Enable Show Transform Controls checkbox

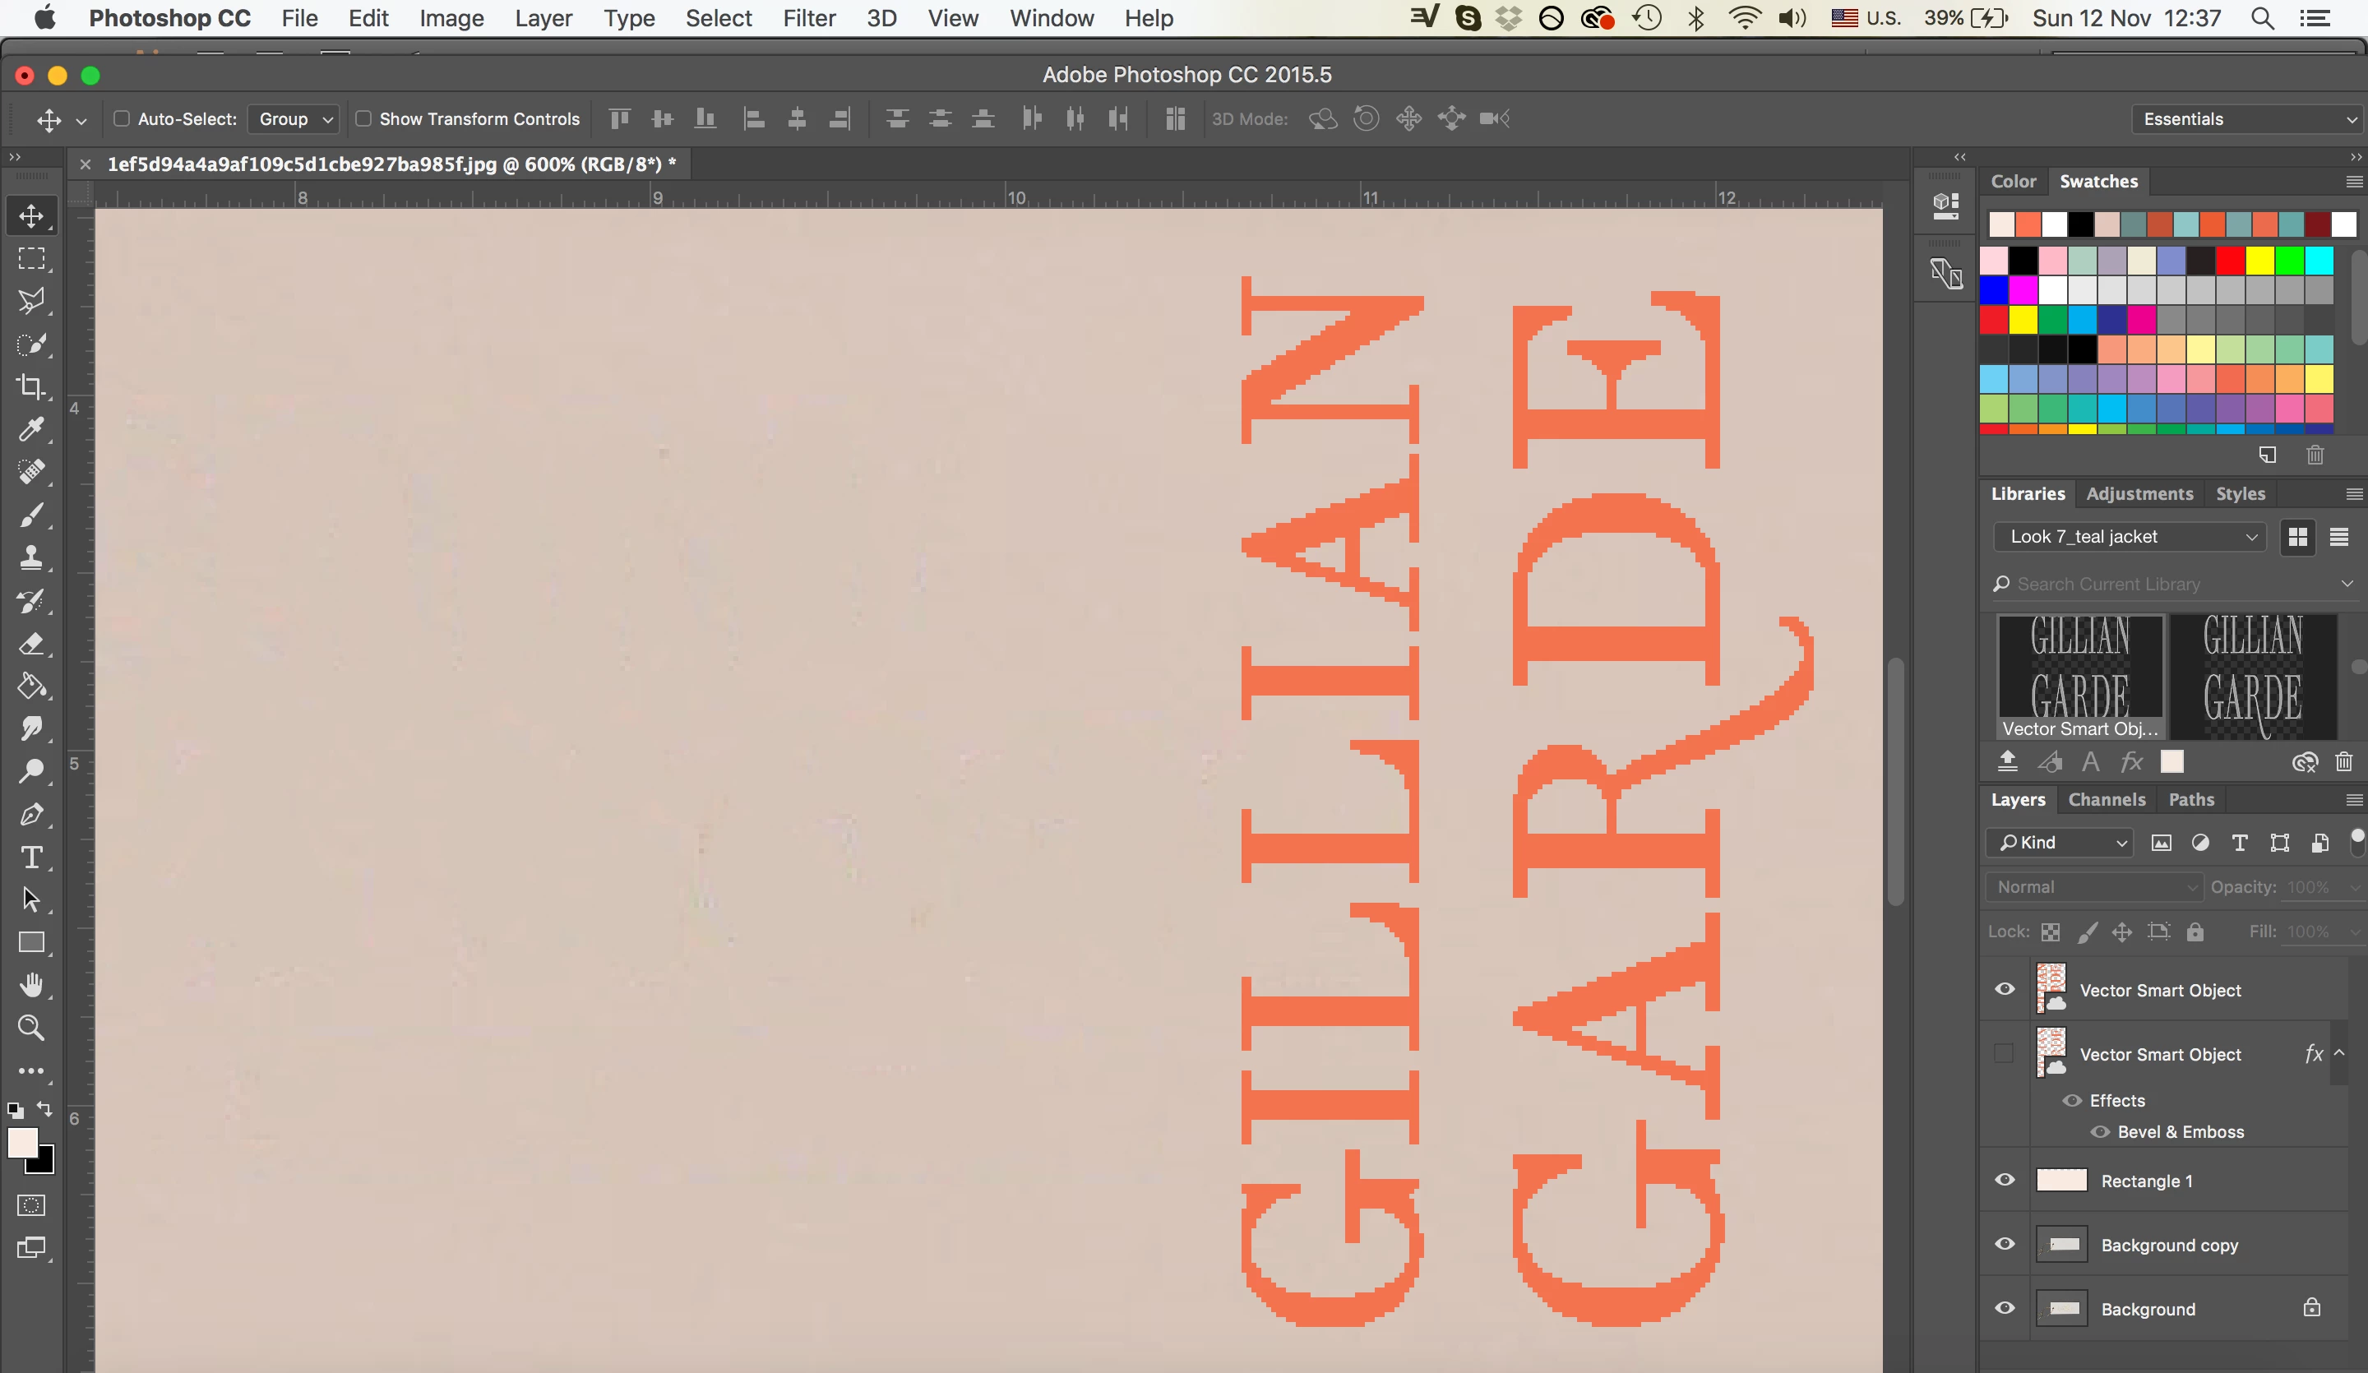click(363, 118)
